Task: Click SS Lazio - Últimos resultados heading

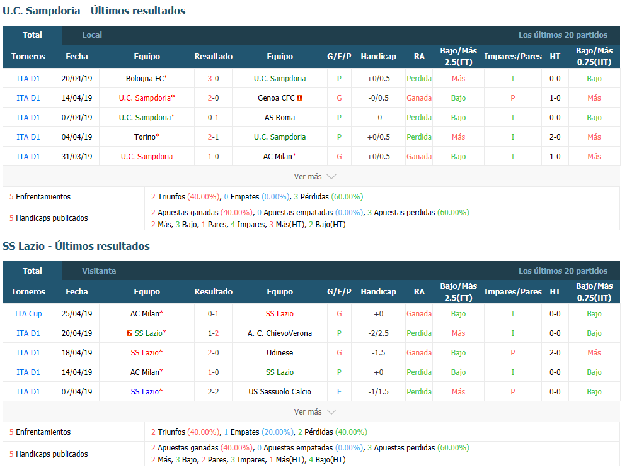Action: 76,246
